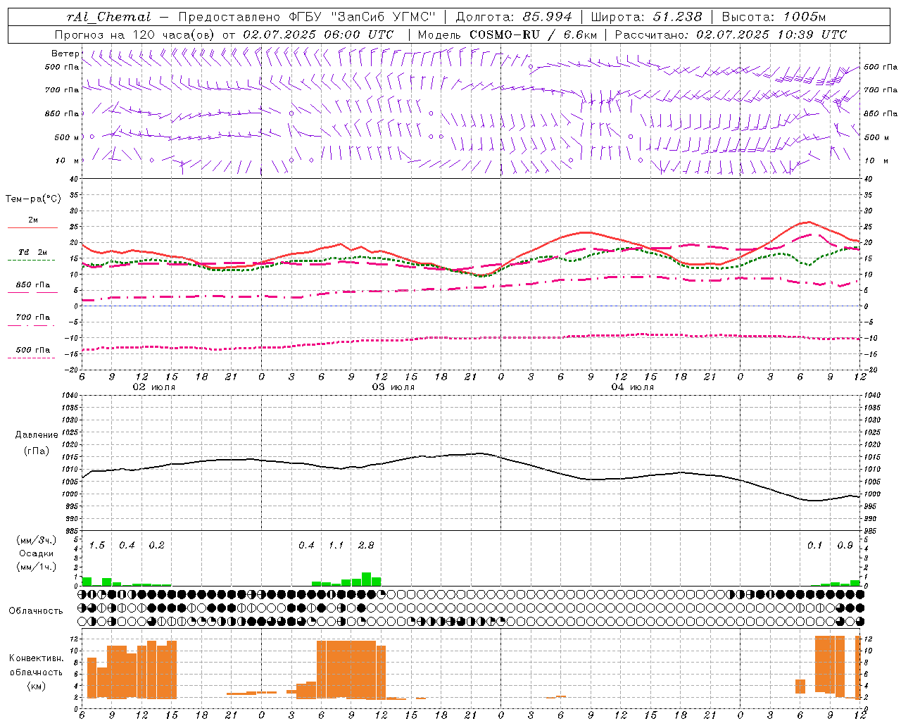The image size is (901, 721).
Task: Click the solid red line sample under 2м legend
Action: [x=32, y=227]
